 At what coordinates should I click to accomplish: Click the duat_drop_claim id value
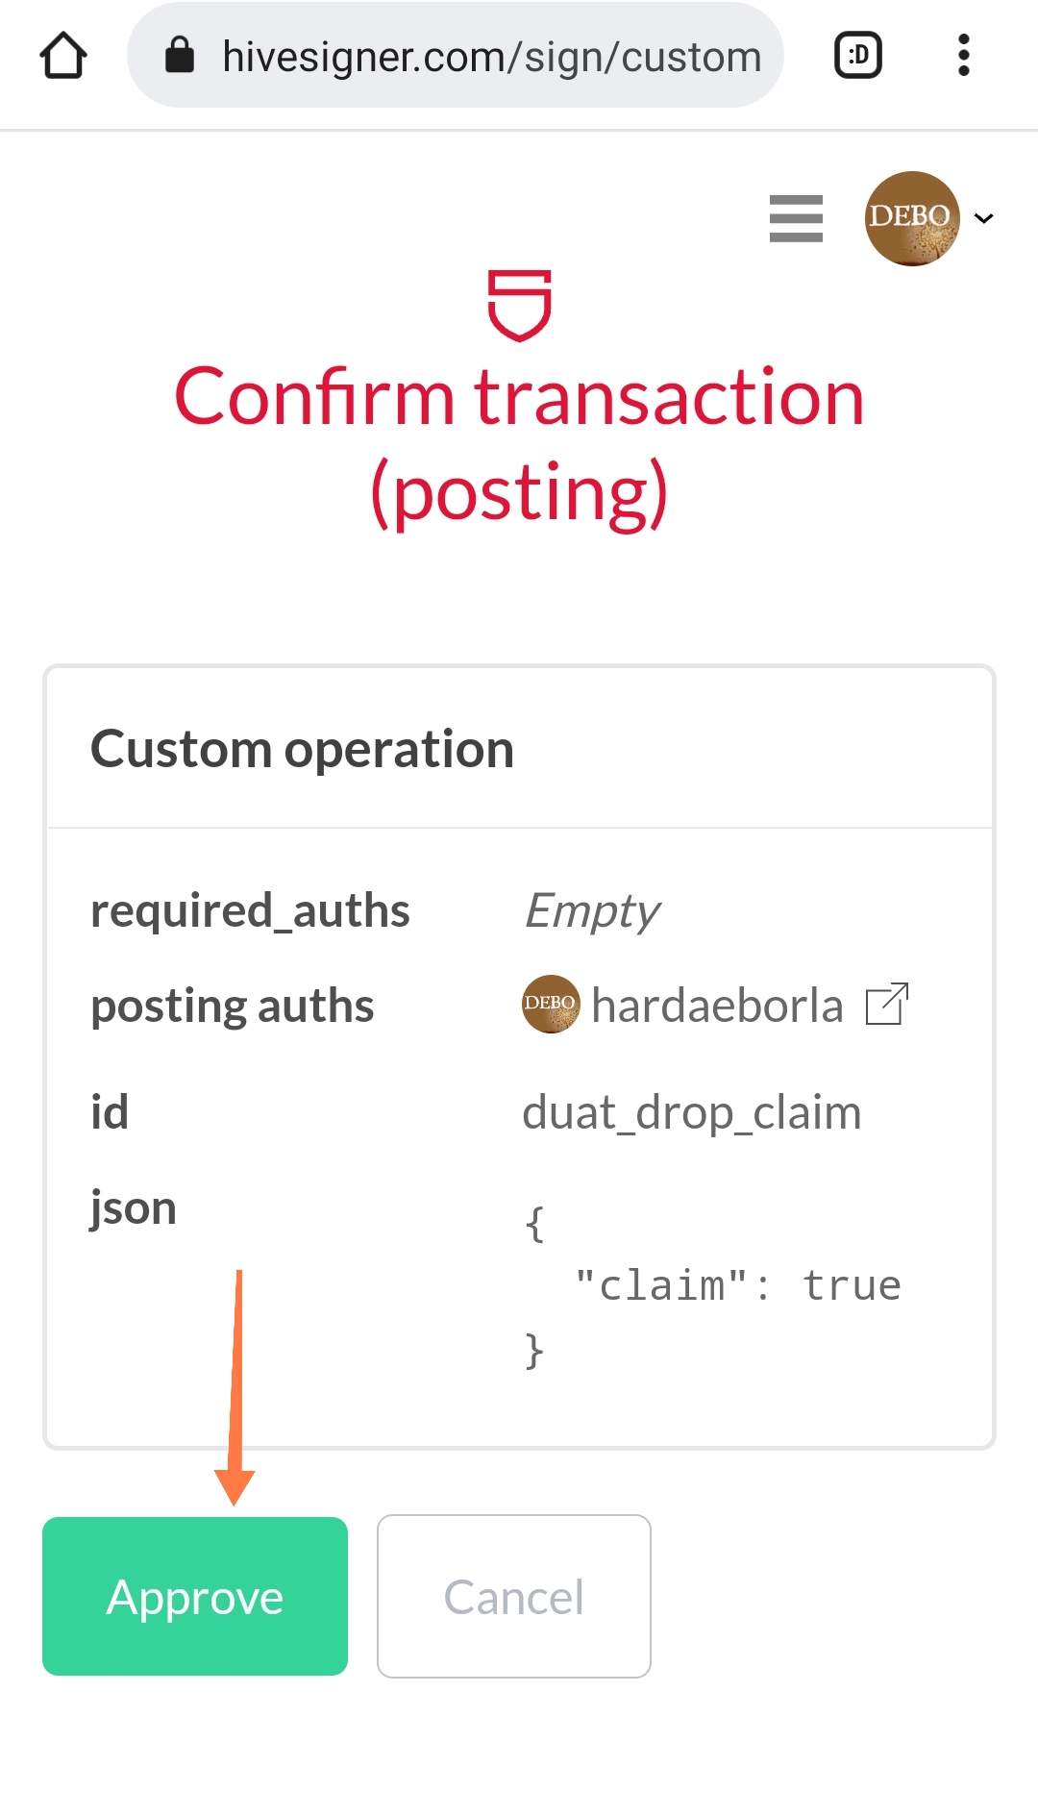pos(692,1113)
